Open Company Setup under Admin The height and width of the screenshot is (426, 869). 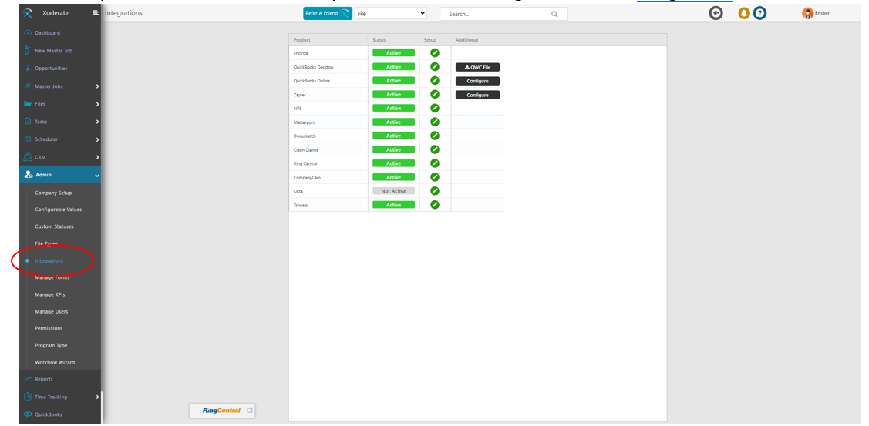pyautogui.click(x=53, y=193)
